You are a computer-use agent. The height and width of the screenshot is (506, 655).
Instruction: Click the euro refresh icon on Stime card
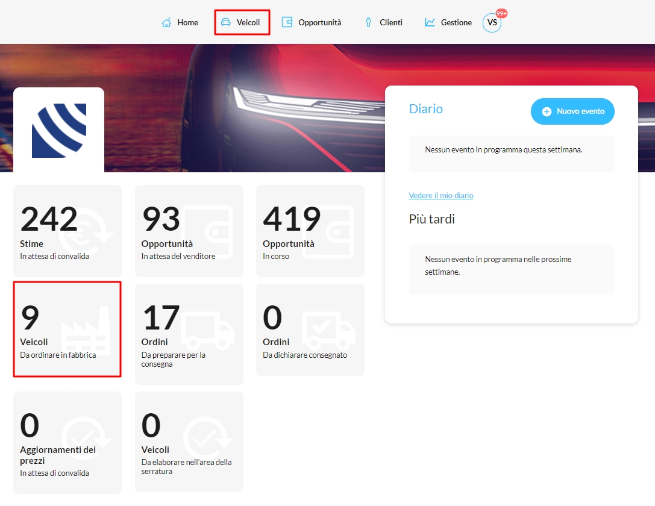[x=85, y=231]
